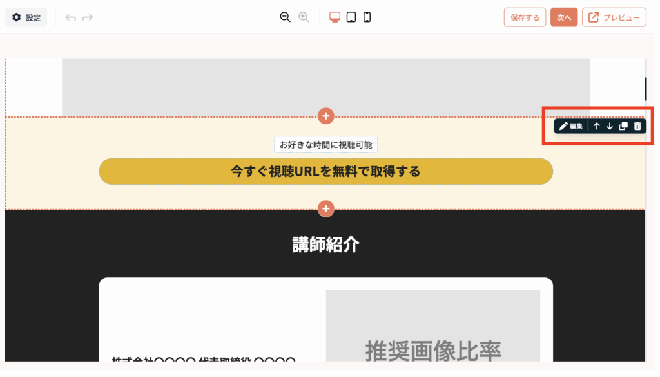
Task: Switch to mobile phone preview mode
Action: point(367,17)
